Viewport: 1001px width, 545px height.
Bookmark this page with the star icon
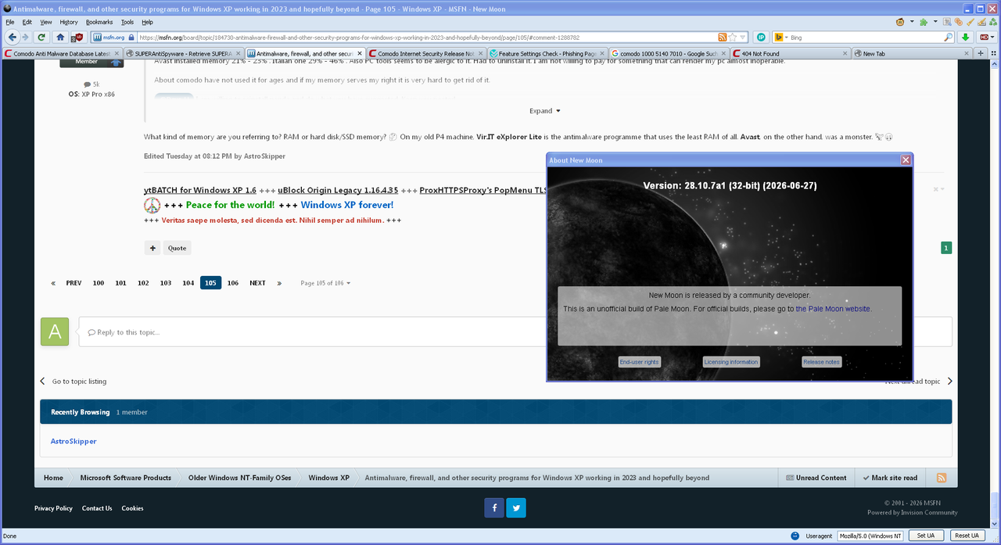coord(734,37)
